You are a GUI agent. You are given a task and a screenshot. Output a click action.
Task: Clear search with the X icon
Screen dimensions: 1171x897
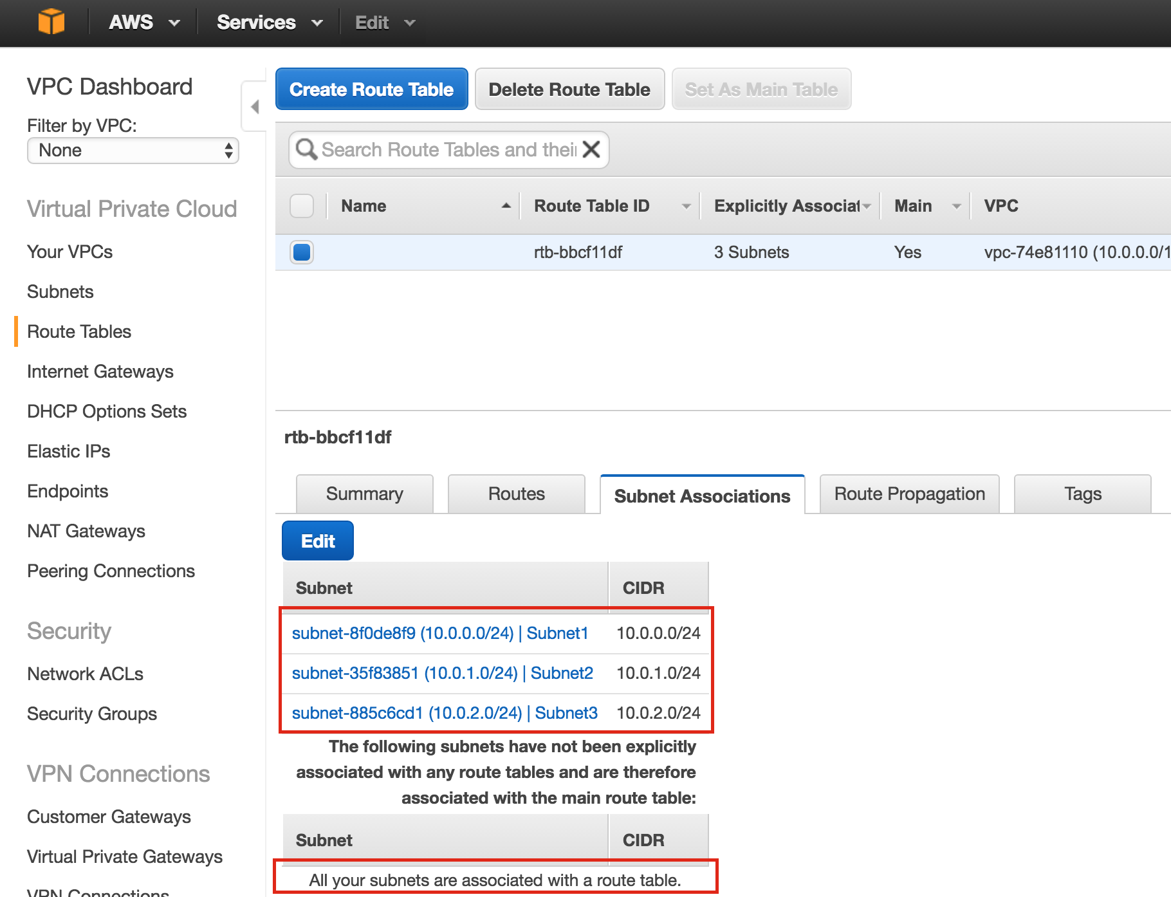591,149
